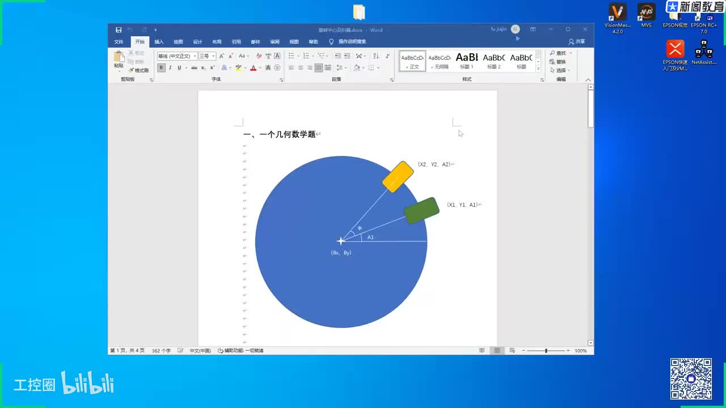This screenshot has width=726, height=408.
Task: Click the Share (共享) button
Action: coord(577,42)
